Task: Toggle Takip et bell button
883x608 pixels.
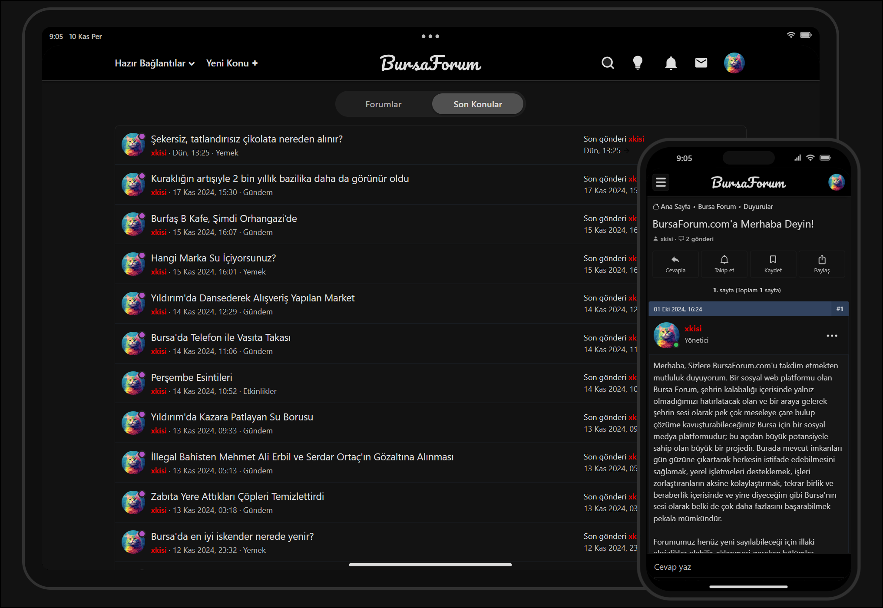Action: pyautogui.click(x=724, y=264)
